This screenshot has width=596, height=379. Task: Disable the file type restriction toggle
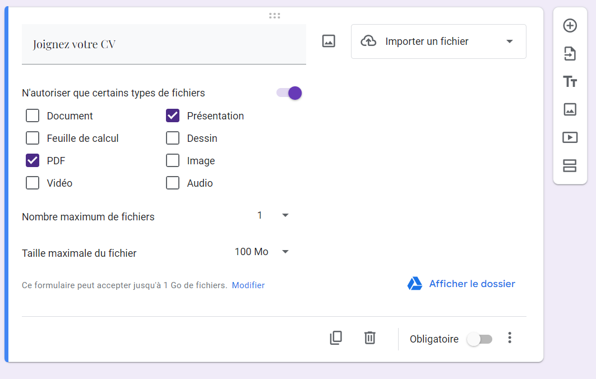289,93
